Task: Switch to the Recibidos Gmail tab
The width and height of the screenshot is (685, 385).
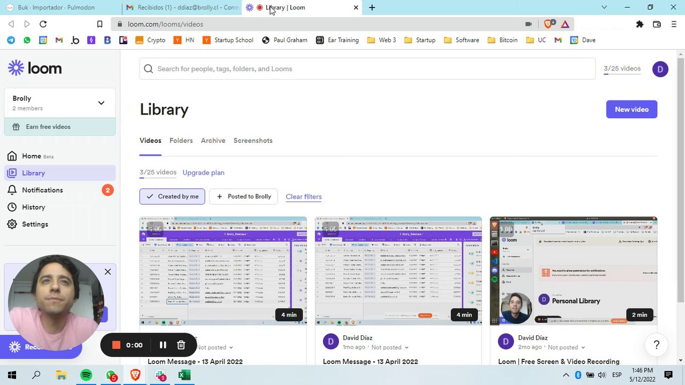Action: 181,7
